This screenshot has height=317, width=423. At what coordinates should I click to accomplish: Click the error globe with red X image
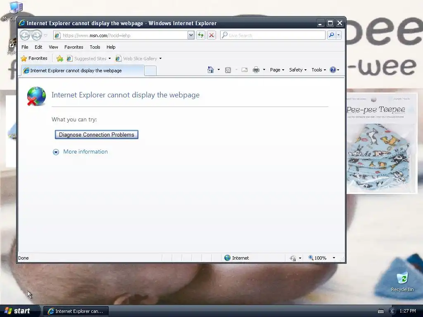36,96
